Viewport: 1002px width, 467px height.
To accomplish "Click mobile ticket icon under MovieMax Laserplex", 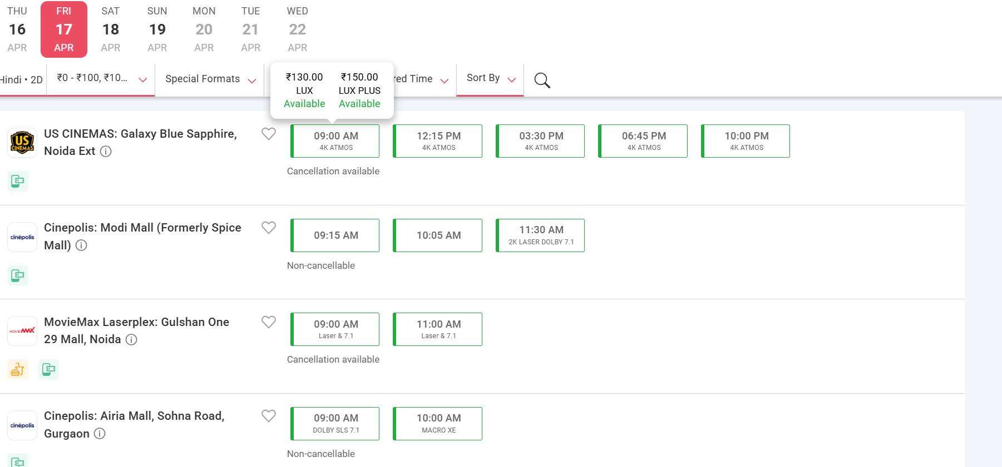I will [49, 369].
